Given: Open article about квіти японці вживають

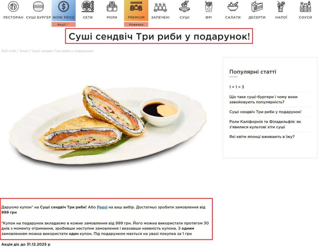Looking at the screenshot, I should (262, 137).
